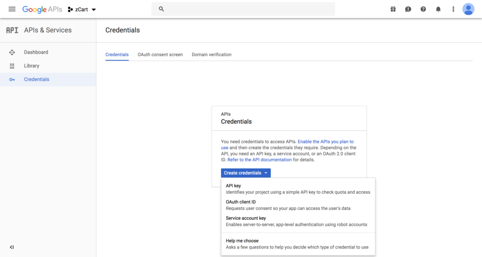482x257 pixels.
Task: Select Help me choose option
Action: [x=242, y=241]
